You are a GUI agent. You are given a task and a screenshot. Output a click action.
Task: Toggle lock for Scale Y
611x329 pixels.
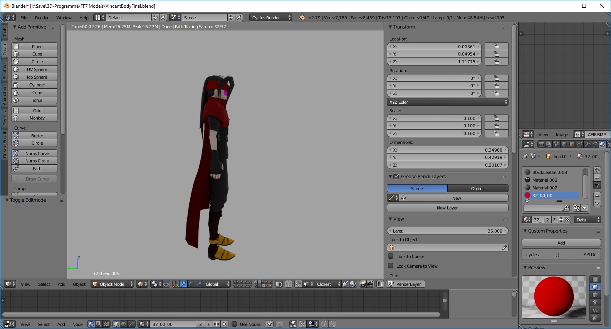[x=497, y=126]
